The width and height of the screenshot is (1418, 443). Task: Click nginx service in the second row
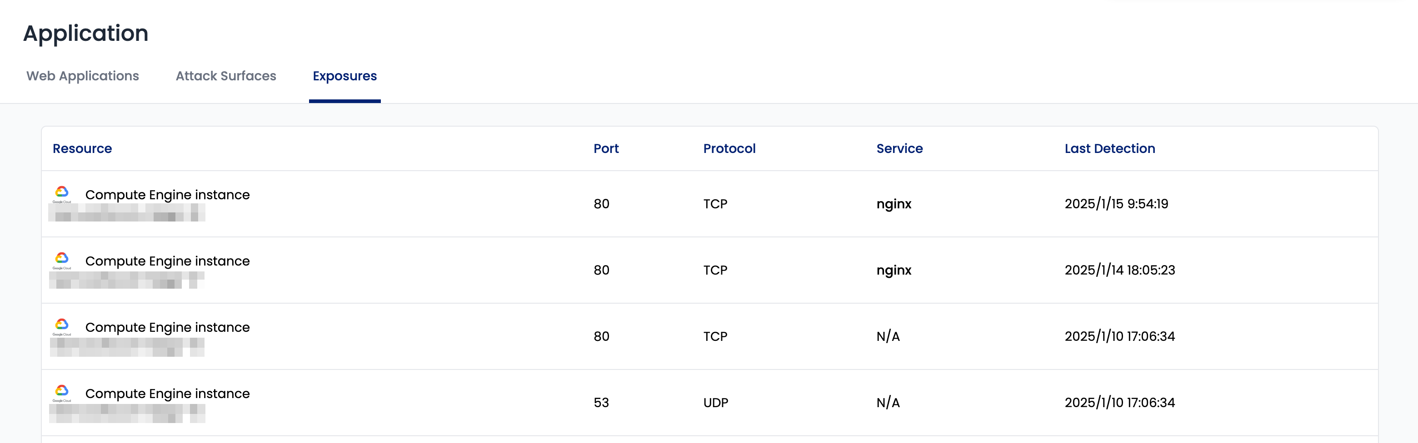tap(894, 271)
